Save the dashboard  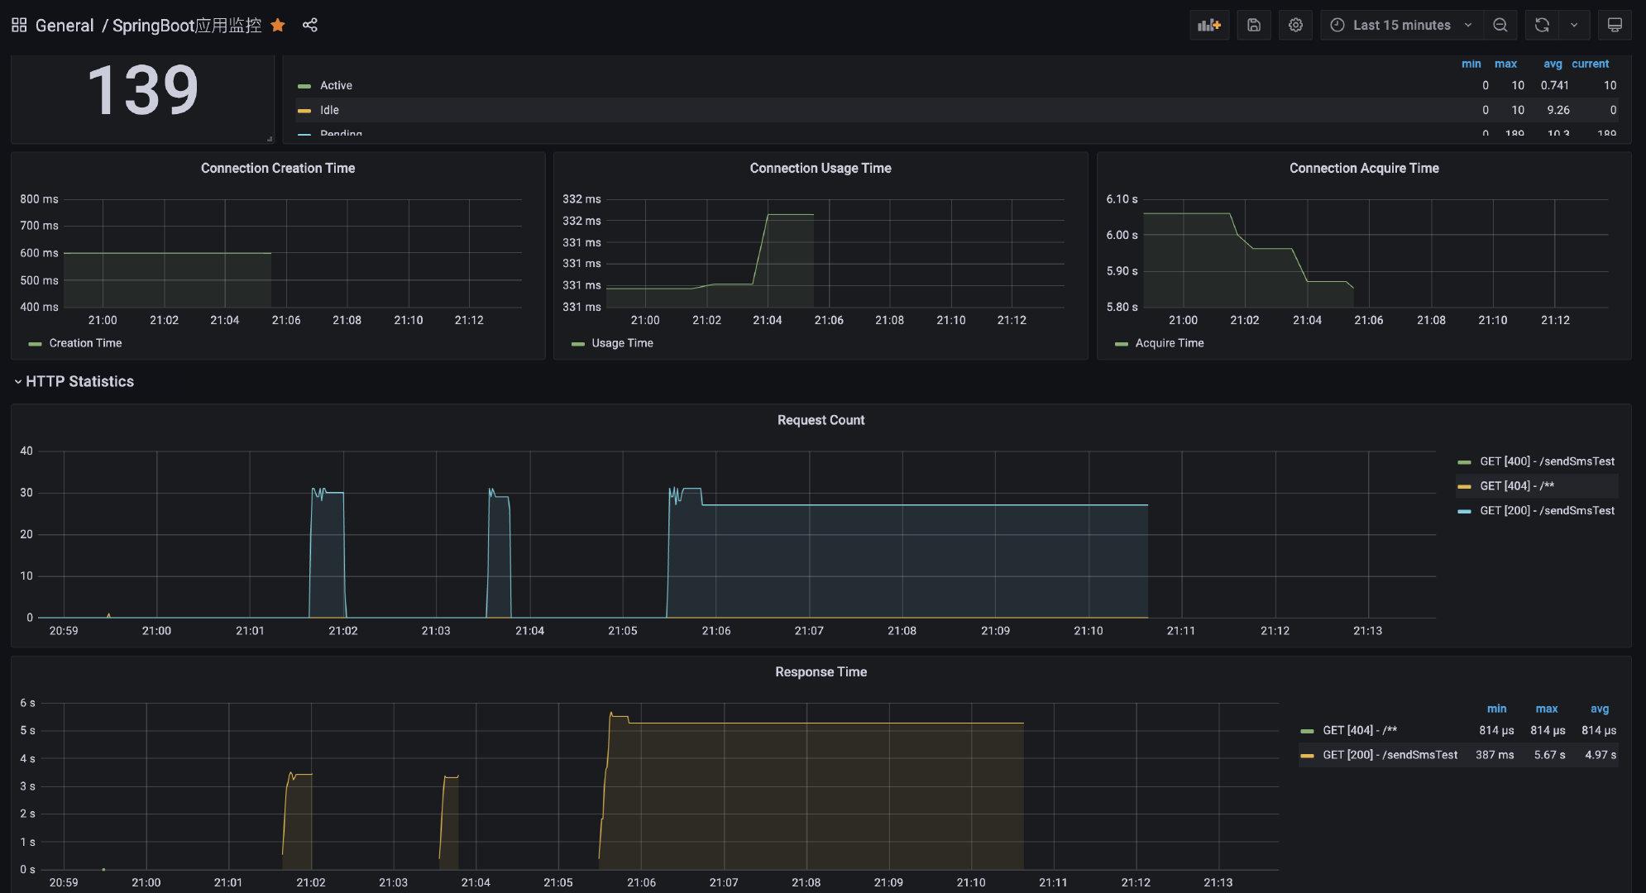(x=1254, y=25)
